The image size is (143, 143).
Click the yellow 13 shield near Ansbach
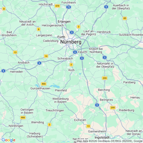[x=15, y=52]
